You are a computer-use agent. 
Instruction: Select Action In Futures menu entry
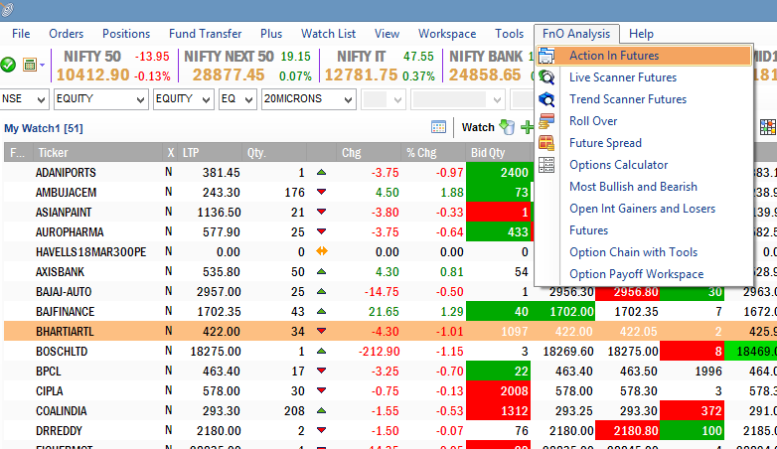click(x=613, y=56)
